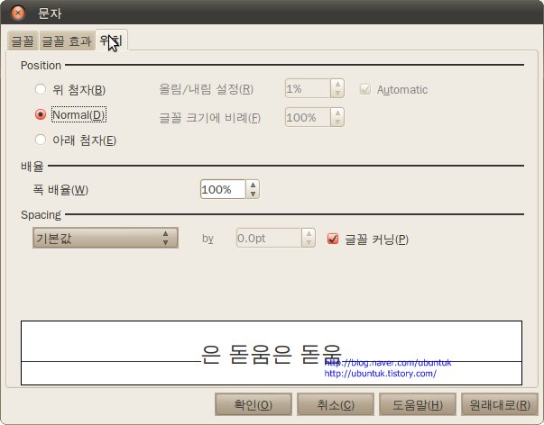The height and width of the screenshot is (425, 544).
Task: Select the 위치 tab
Action: click(x=111, y=41)
